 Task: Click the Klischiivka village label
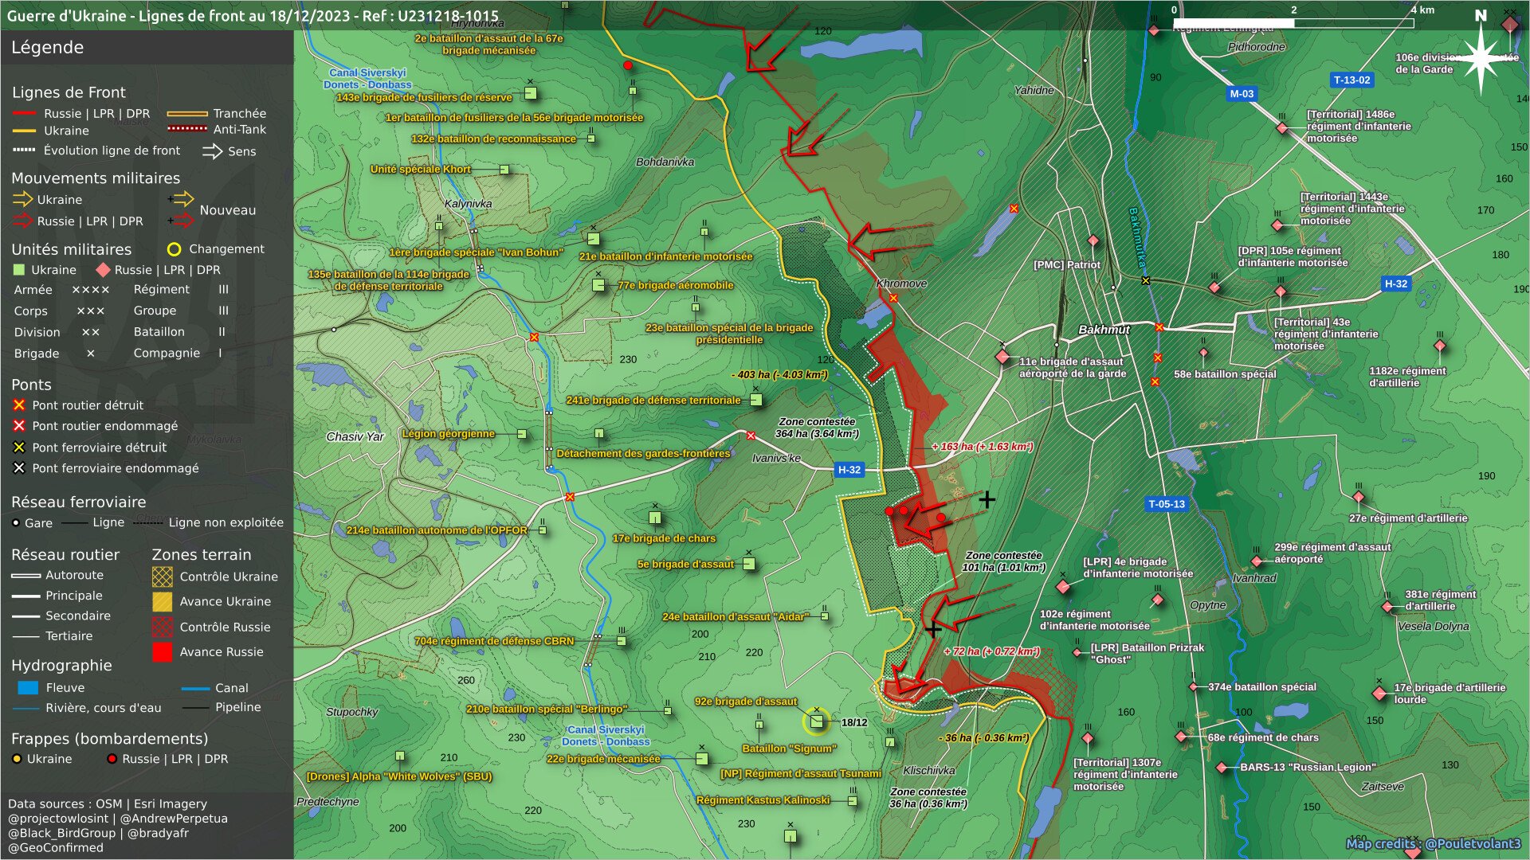928,771
